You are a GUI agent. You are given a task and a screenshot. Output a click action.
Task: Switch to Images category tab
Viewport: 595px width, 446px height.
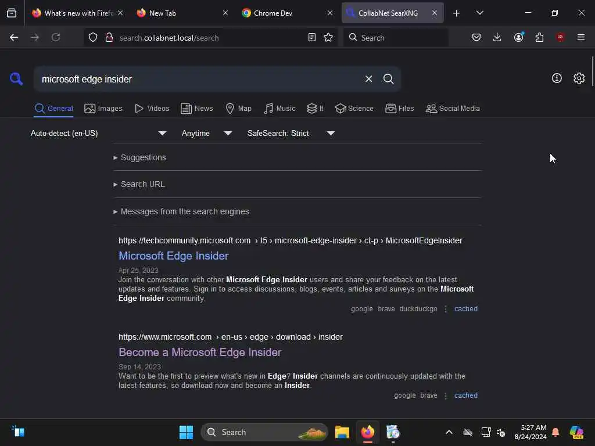103,109
